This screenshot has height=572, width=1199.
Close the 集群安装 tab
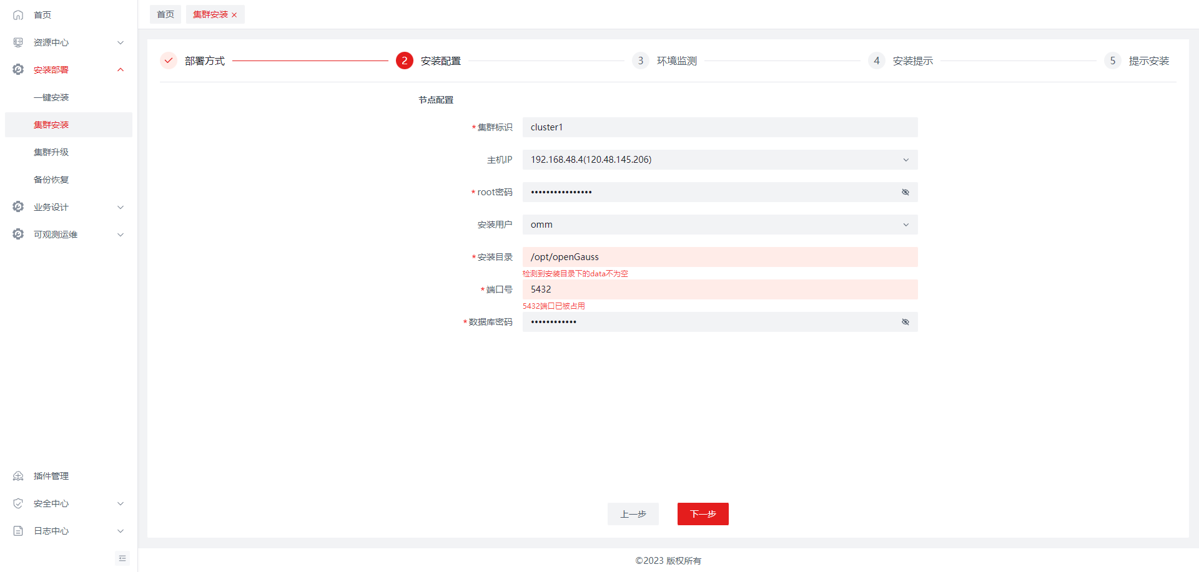[234, 15]
